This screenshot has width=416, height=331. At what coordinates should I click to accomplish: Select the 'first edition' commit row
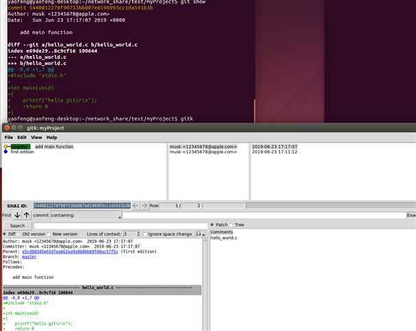pyautogui.click(x=22, y=151)
